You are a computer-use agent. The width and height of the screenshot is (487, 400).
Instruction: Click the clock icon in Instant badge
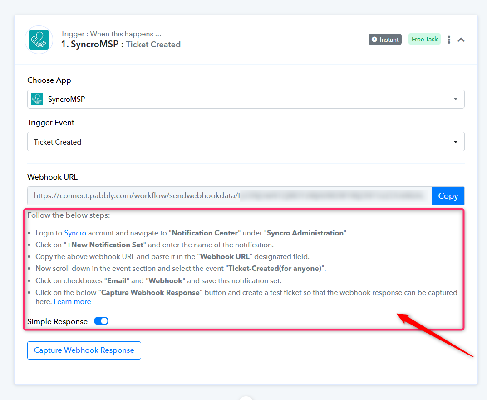[374, 40]
